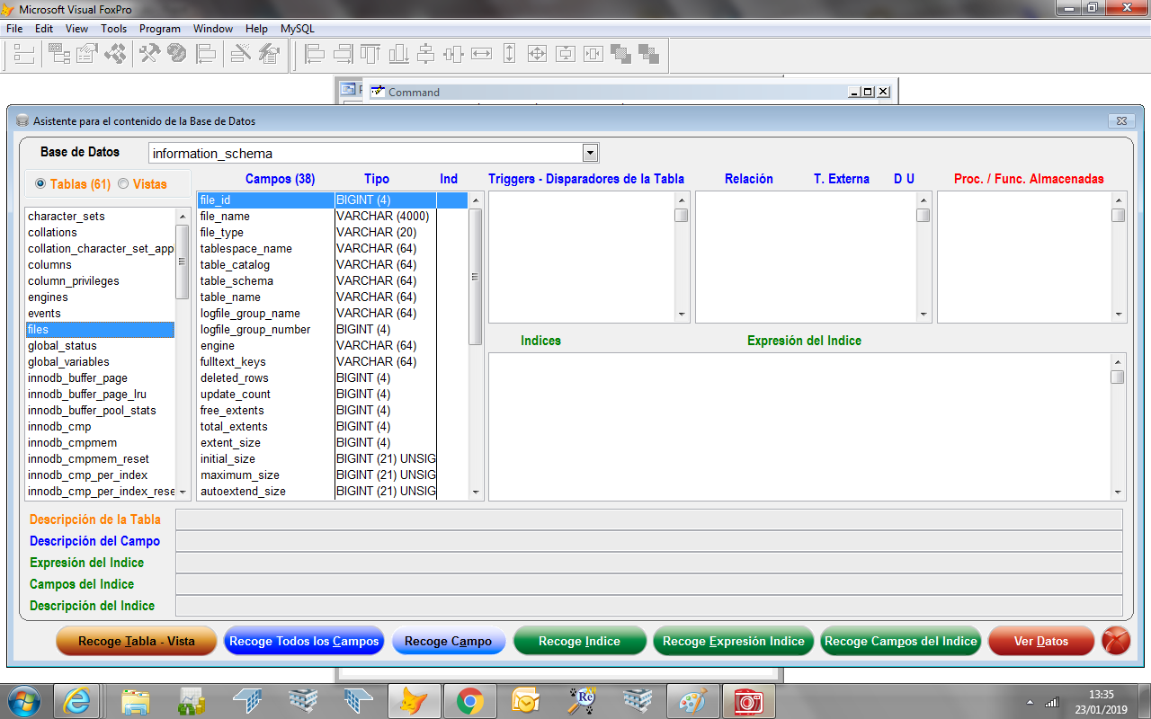Click the Recoge Campos del Indice button
The height and width of the screenshot is (719, 1151).
901,641
